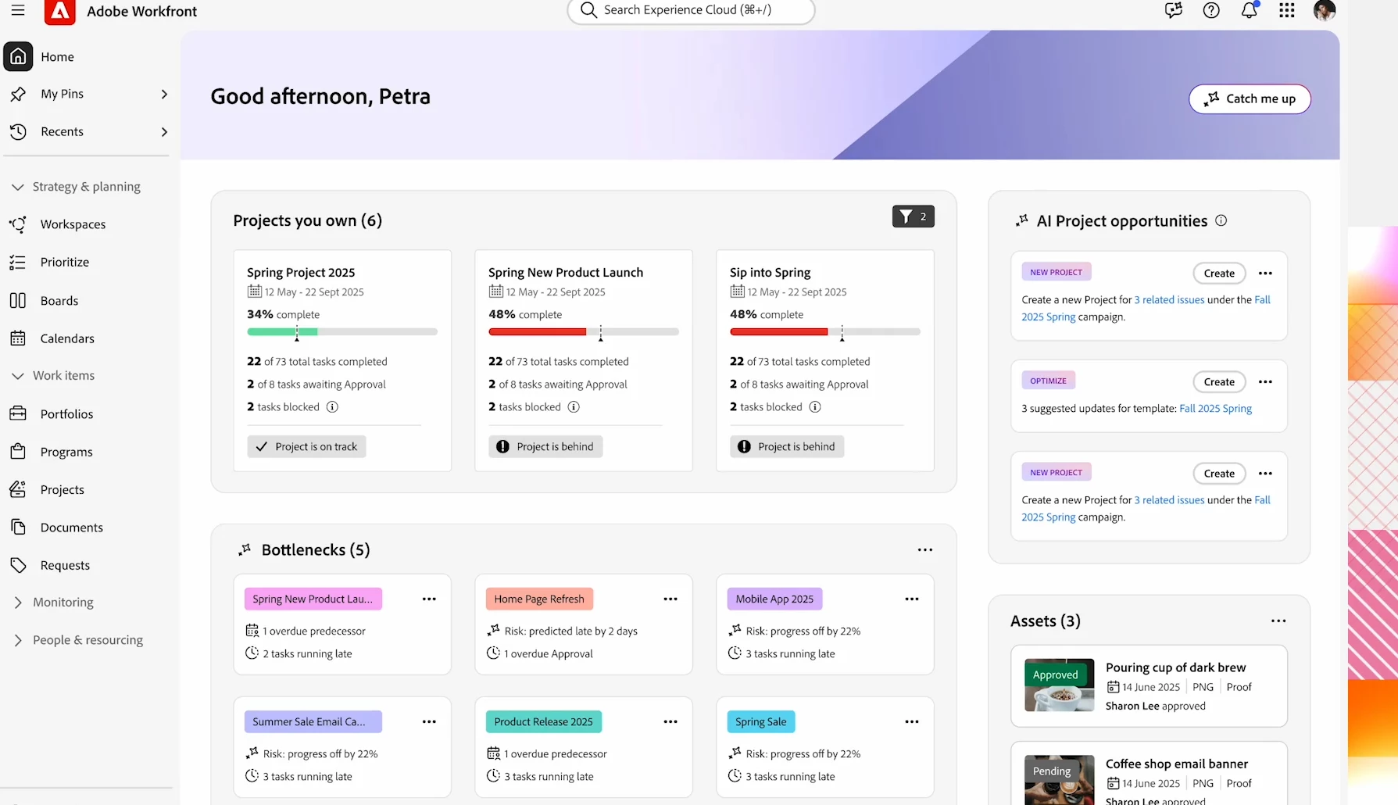Open the Pouring cup of dark brew thumbnail
The height and width of the screenshot is (805, 1398).
point(1059,685)
